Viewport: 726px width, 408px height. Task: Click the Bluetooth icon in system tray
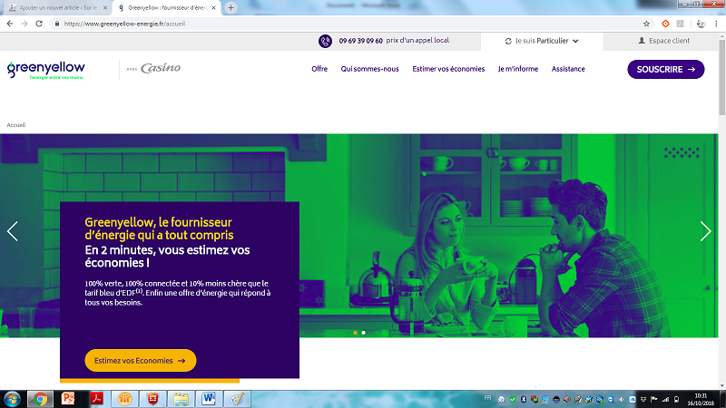(x=524, y=399)
